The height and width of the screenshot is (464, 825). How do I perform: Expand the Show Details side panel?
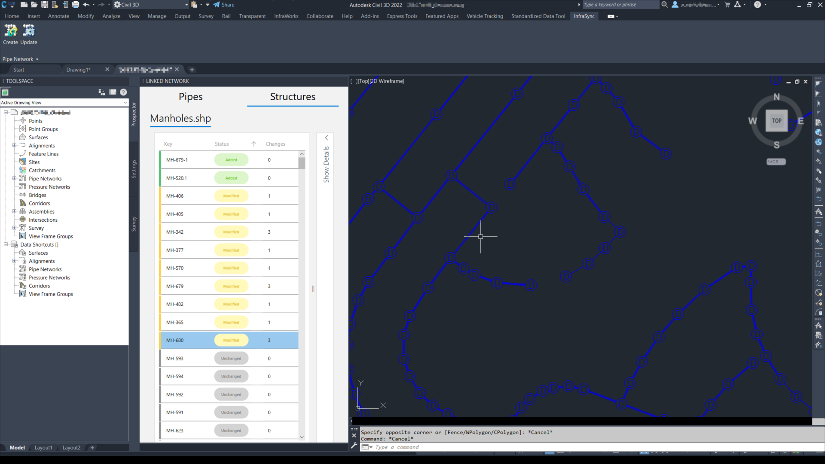click(x=327, y=138)
